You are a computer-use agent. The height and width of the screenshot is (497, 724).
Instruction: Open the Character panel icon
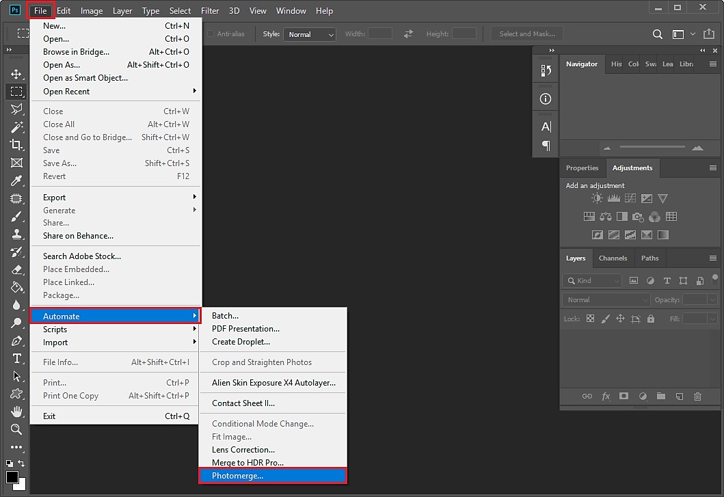pyautogui.click(x=546, y=126)
